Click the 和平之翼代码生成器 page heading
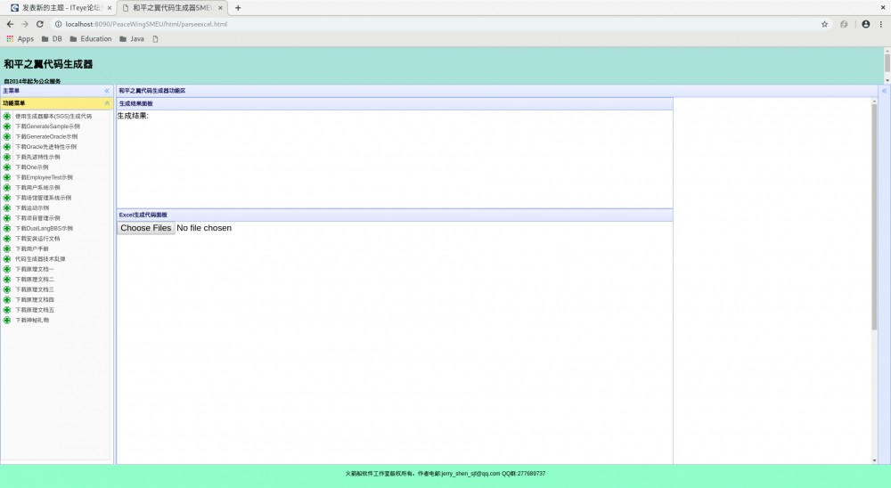891x488 pixels. 48,64
